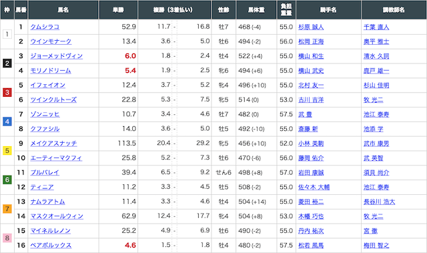
Task: Click the yellow frame 5 badge
Action: point(7,151)
